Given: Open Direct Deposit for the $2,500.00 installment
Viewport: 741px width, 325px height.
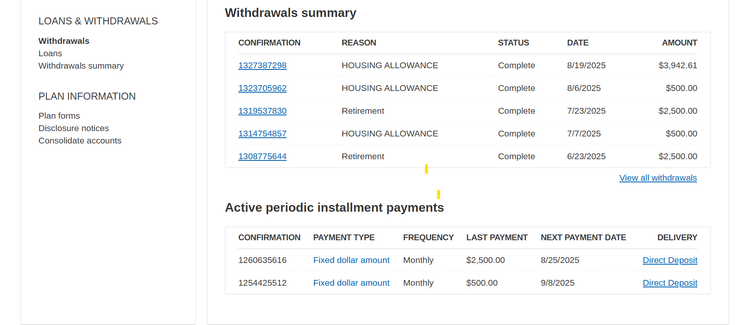Looking at the screenshot, I should tap(669, 260).
